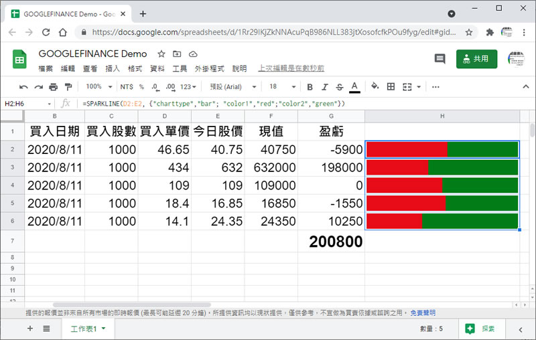Viewport: 536px width, 340px height.
Task: Click the 探索 explore button
Action: [480, 329]
